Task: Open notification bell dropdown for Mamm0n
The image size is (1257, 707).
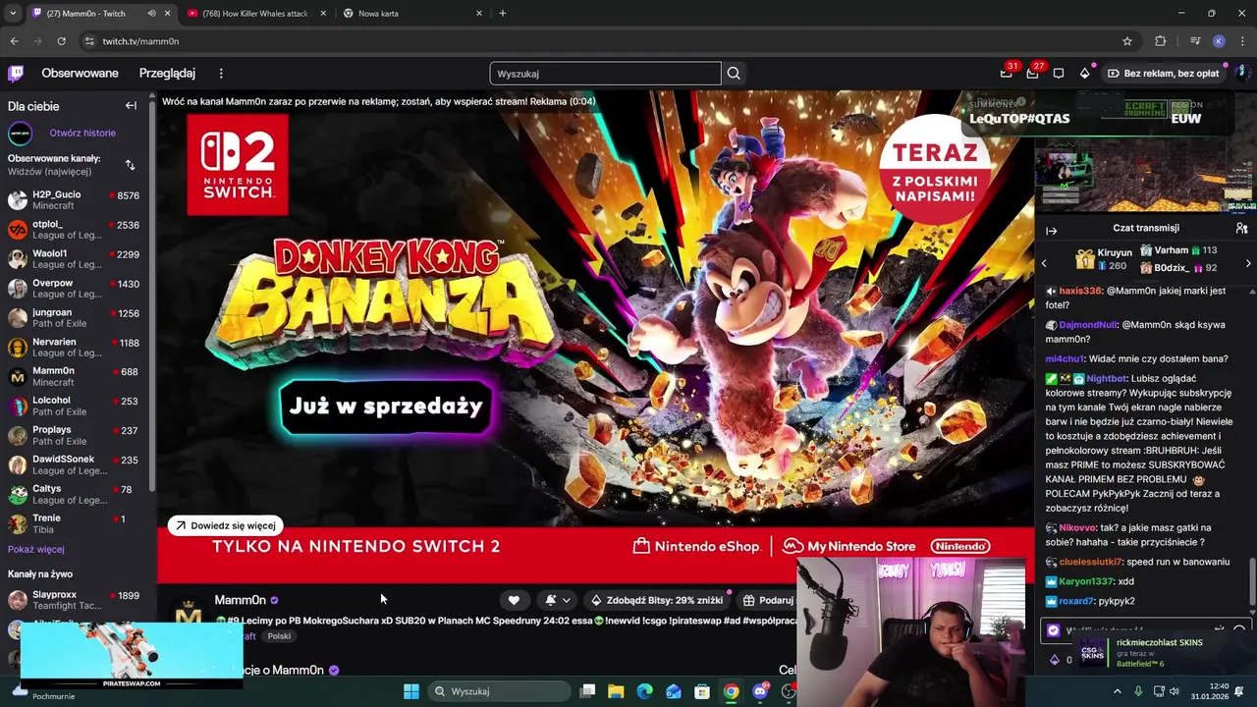Action: [557, 600]
